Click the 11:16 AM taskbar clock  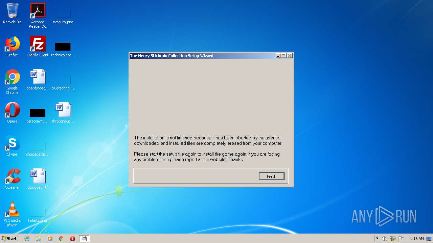(416, 239)
